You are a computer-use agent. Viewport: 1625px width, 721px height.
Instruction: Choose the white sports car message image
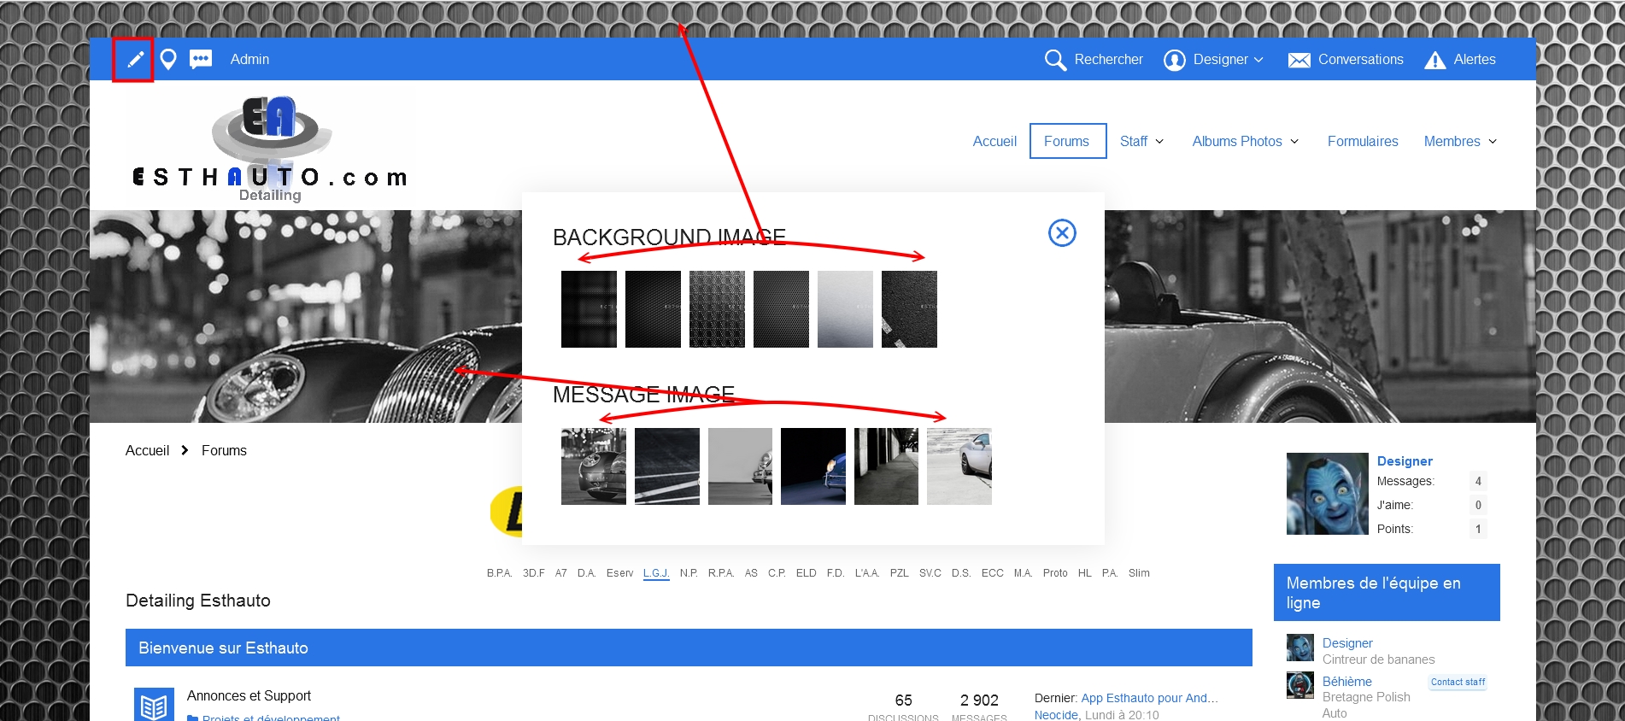(x=959, y=466)
